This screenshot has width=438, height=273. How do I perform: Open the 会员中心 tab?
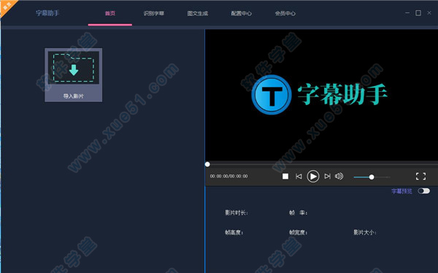285,13
